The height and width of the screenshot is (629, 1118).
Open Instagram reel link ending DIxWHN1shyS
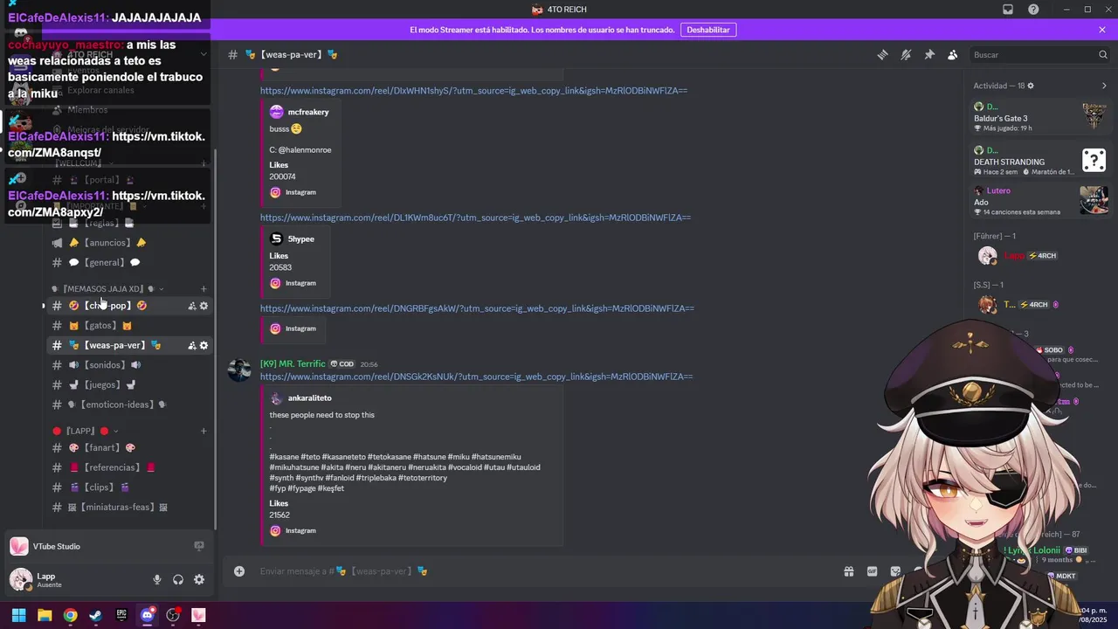(473, 91)
